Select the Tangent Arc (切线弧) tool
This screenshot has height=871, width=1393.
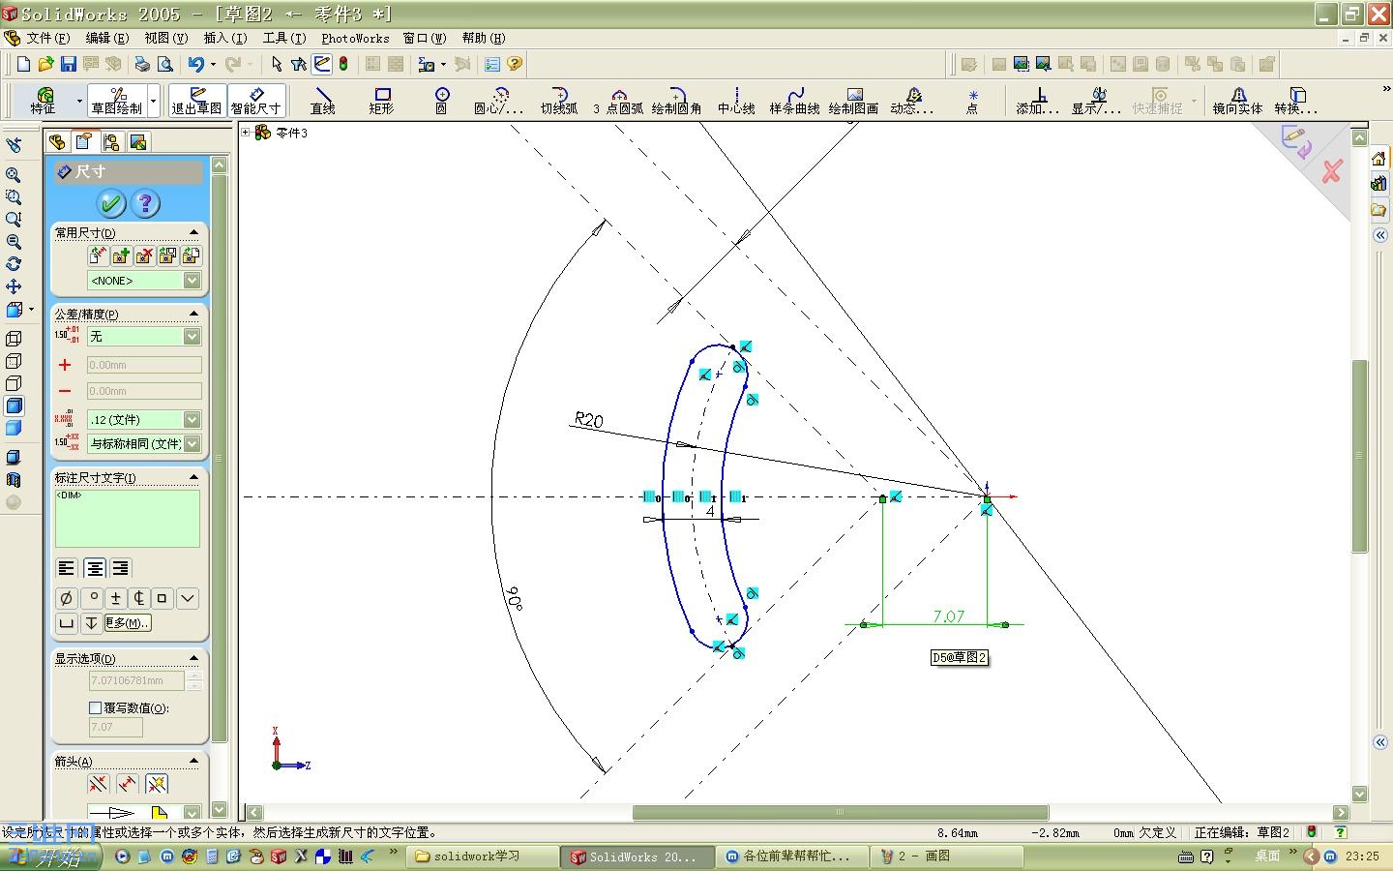tap(558, 101)
